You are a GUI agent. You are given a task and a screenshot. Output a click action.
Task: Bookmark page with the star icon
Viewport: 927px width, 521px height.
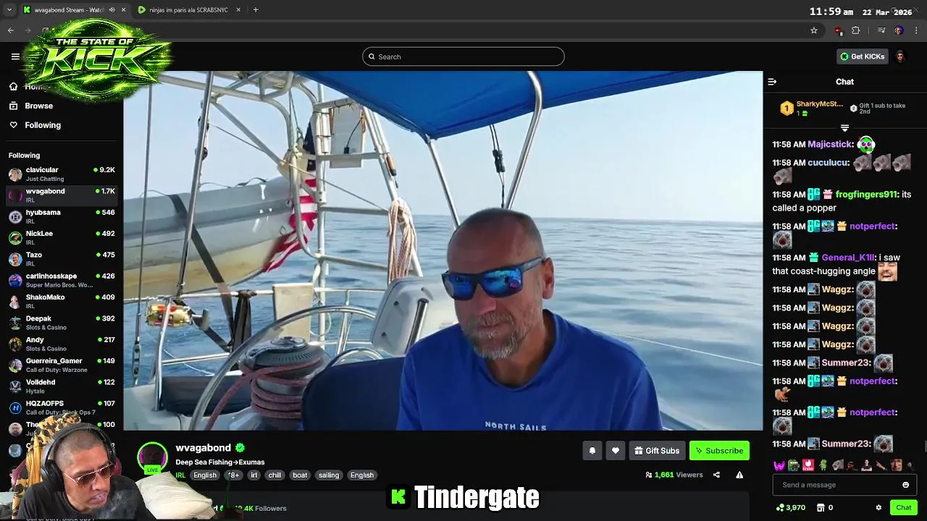click(814, 30)
